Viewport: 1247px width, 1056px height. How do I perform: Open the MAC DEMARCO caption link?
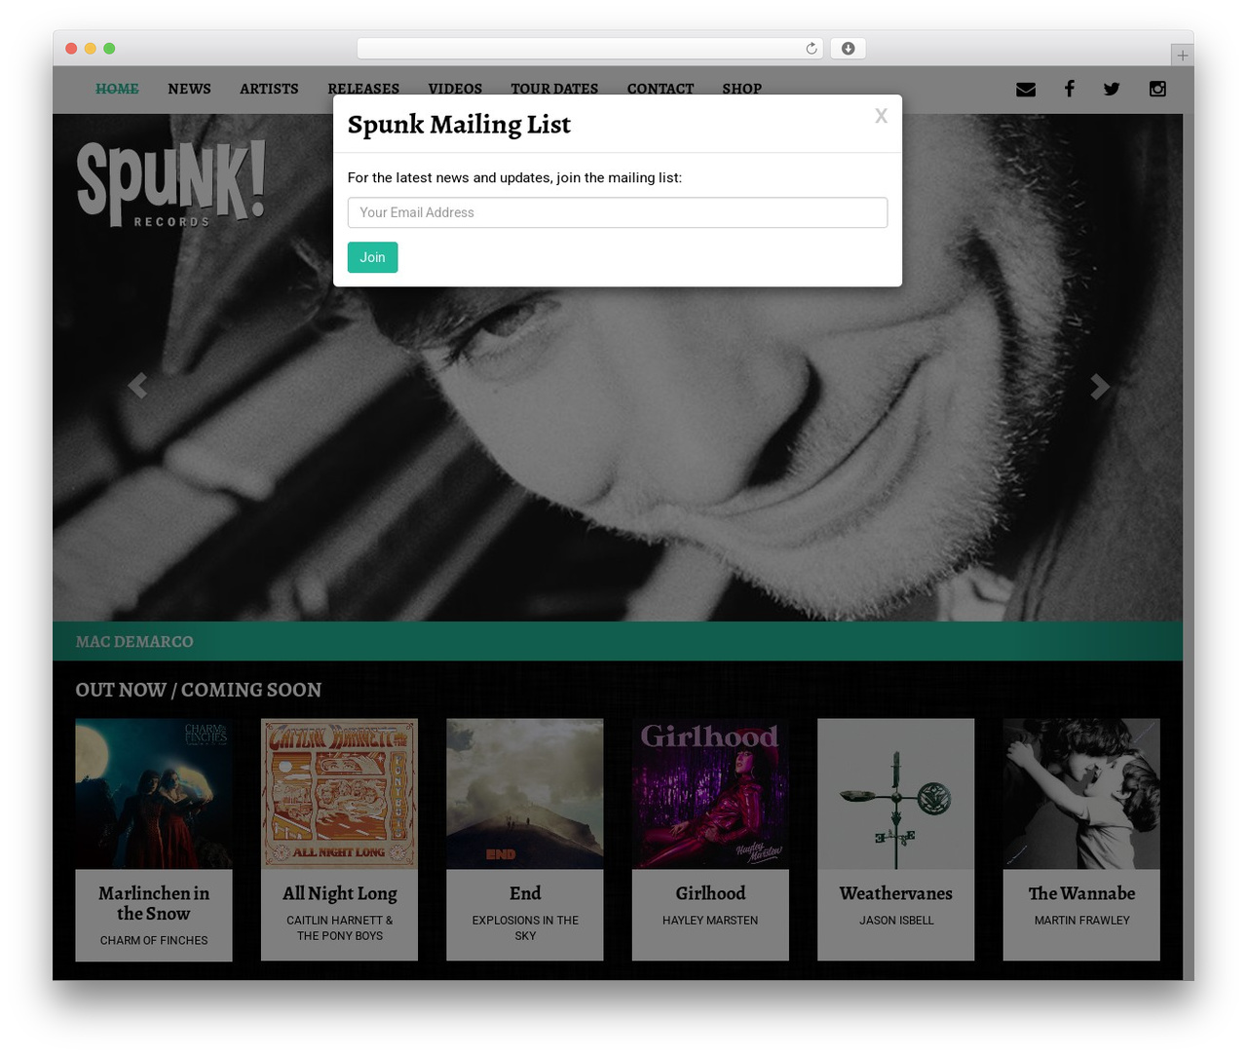(134, 641)
